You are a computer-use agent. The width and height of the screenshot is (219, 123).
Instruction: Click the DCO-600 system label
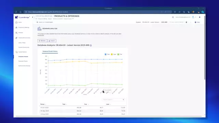(x=164, y=22)
